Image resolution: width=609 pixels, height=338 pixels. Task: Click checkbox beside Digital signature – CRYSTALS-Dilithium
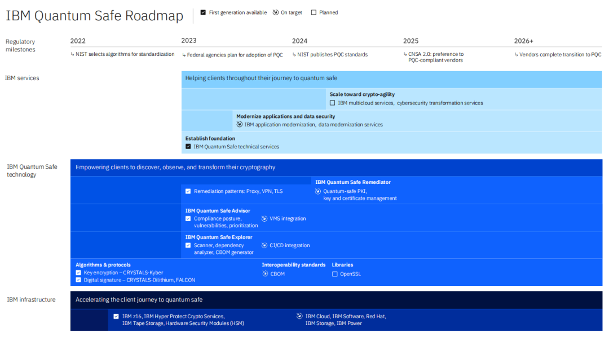point(78,280)
